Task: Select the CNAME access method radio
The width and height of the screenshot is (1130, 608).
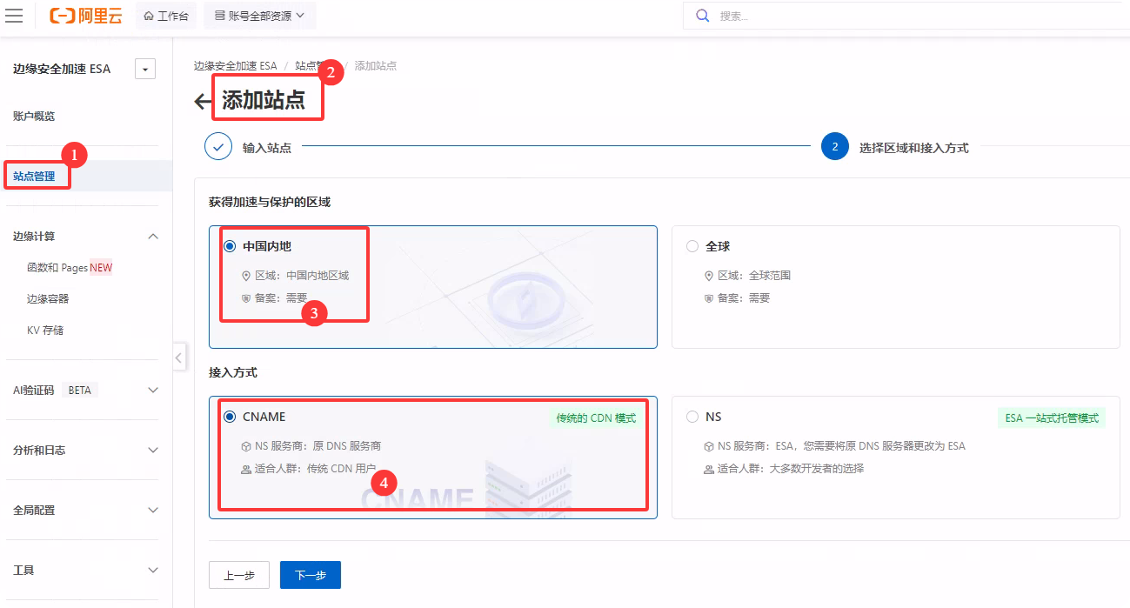Action: (x=230, y=417)
